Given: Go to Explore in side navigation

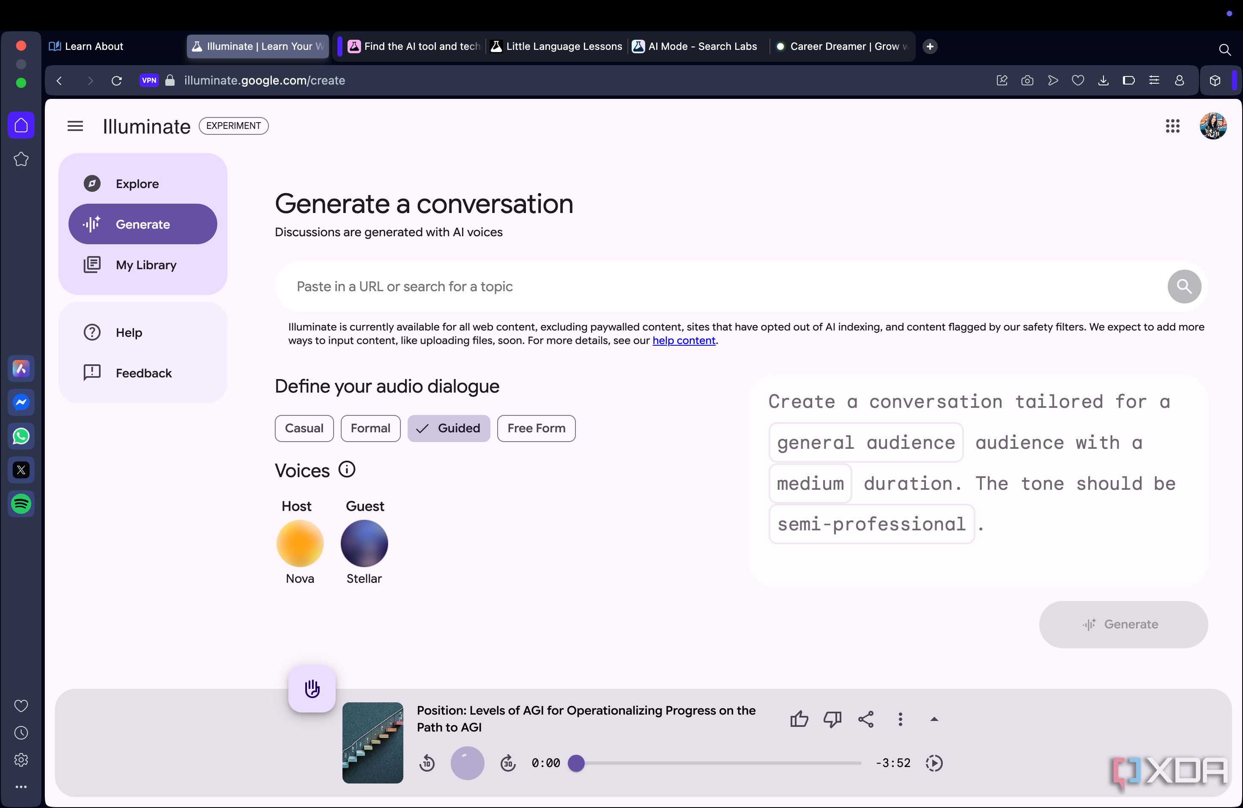Looking at the screenshot, I should coord(142,184).
